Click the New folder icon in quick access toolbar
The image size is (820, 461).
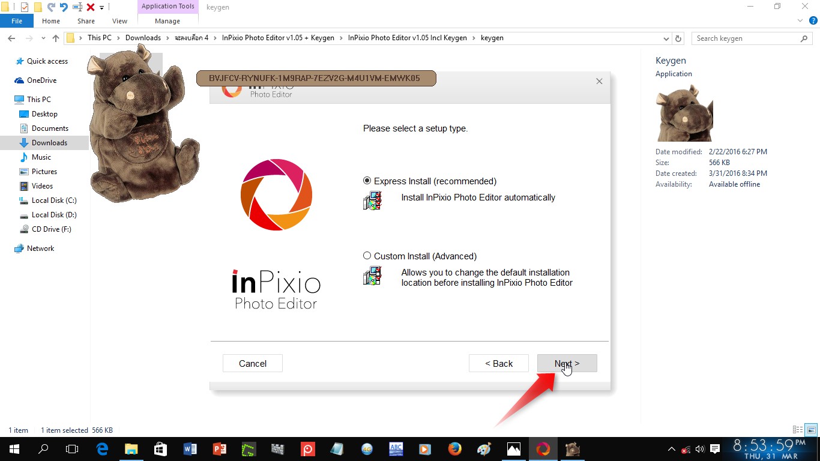click(38, 7)
